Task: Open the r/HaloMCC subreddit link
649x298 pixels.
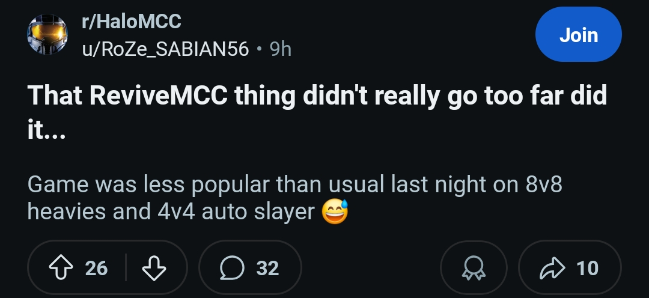Action: tap(131, 22)
